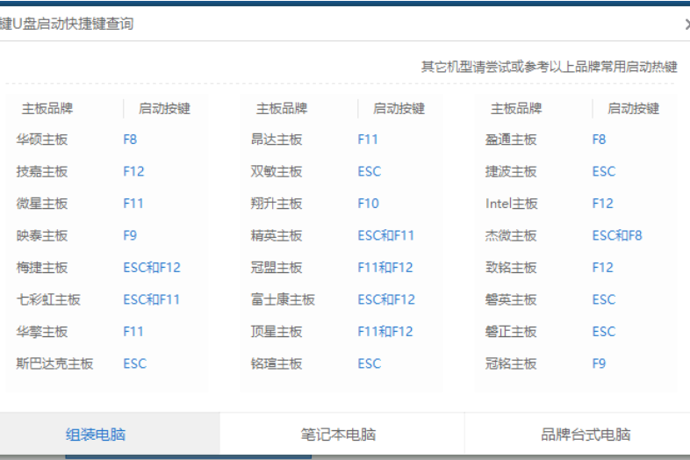Click the F11 key for 昂达主板
The height and width of the screenshot is (460, 690).
[368, 140]
